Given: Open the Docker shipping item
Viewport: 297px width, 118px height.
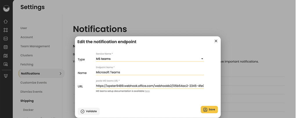Looking at the screenshot, I should coord(28,110).
